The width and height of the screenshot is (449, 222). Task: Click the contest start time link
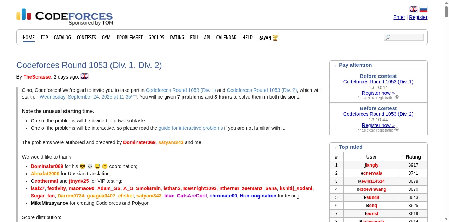click(x=88, y=97)
